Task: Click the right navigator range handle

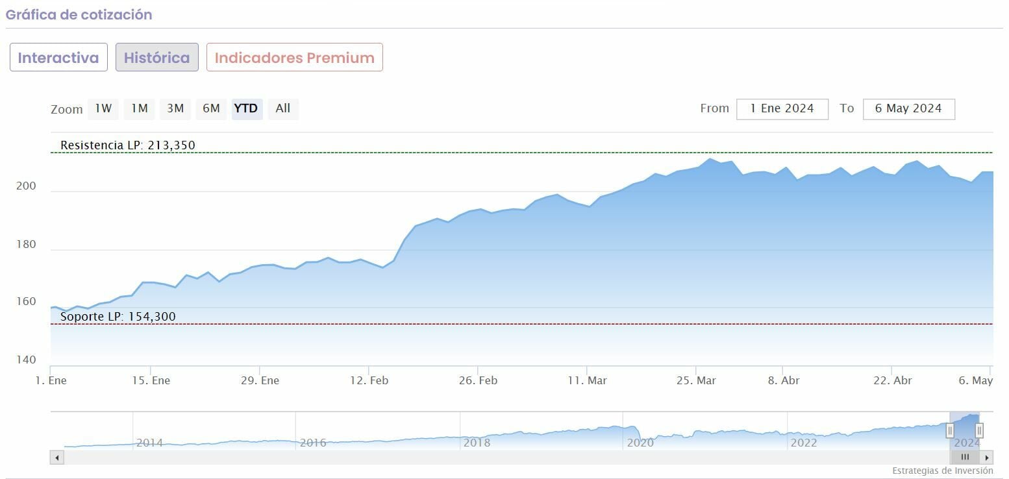Action: [979, 430]
